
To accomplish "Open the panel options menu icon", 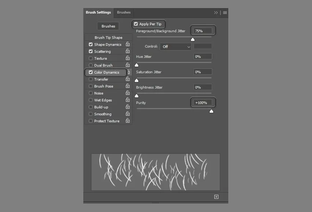I will (x=225, y=12).
